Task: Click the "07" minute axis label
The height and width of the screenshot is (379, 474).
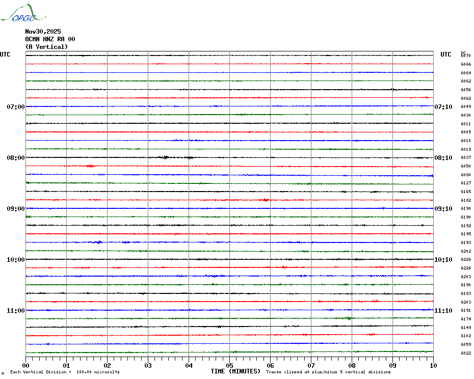Action: click(311, 366)
